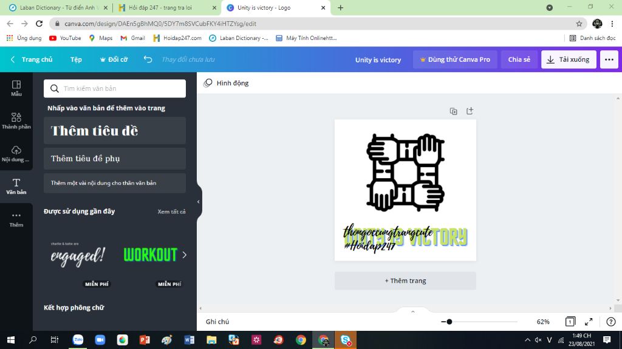Switch to the Laban Dictionary browser tab
The height and width of the screenshot is (349, 622).
click(x=58, y=7)
